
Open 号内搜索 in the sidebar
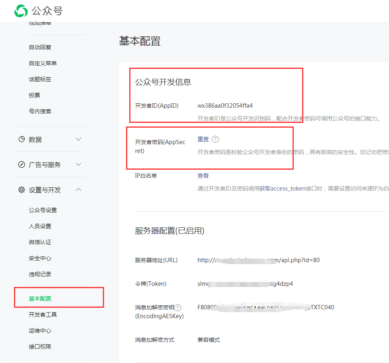[40, 111]
